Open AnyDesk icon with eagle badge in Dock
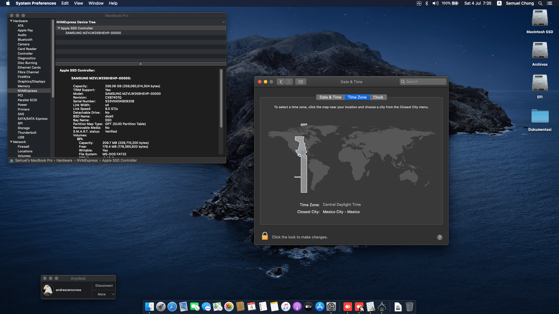 click(359, 306)
